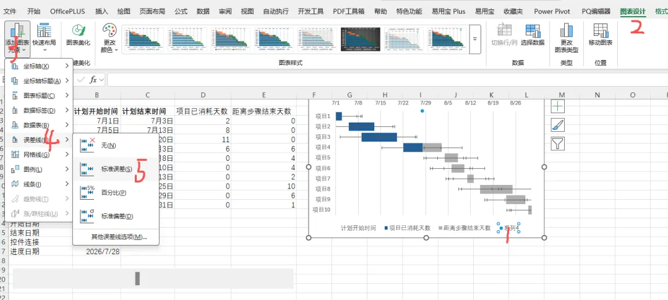Select the dark background chart style thumbnail
Screen dimensions: 668x300
361,40
